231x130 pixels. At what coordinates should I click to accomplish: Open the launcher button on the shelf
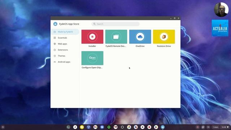3,127
